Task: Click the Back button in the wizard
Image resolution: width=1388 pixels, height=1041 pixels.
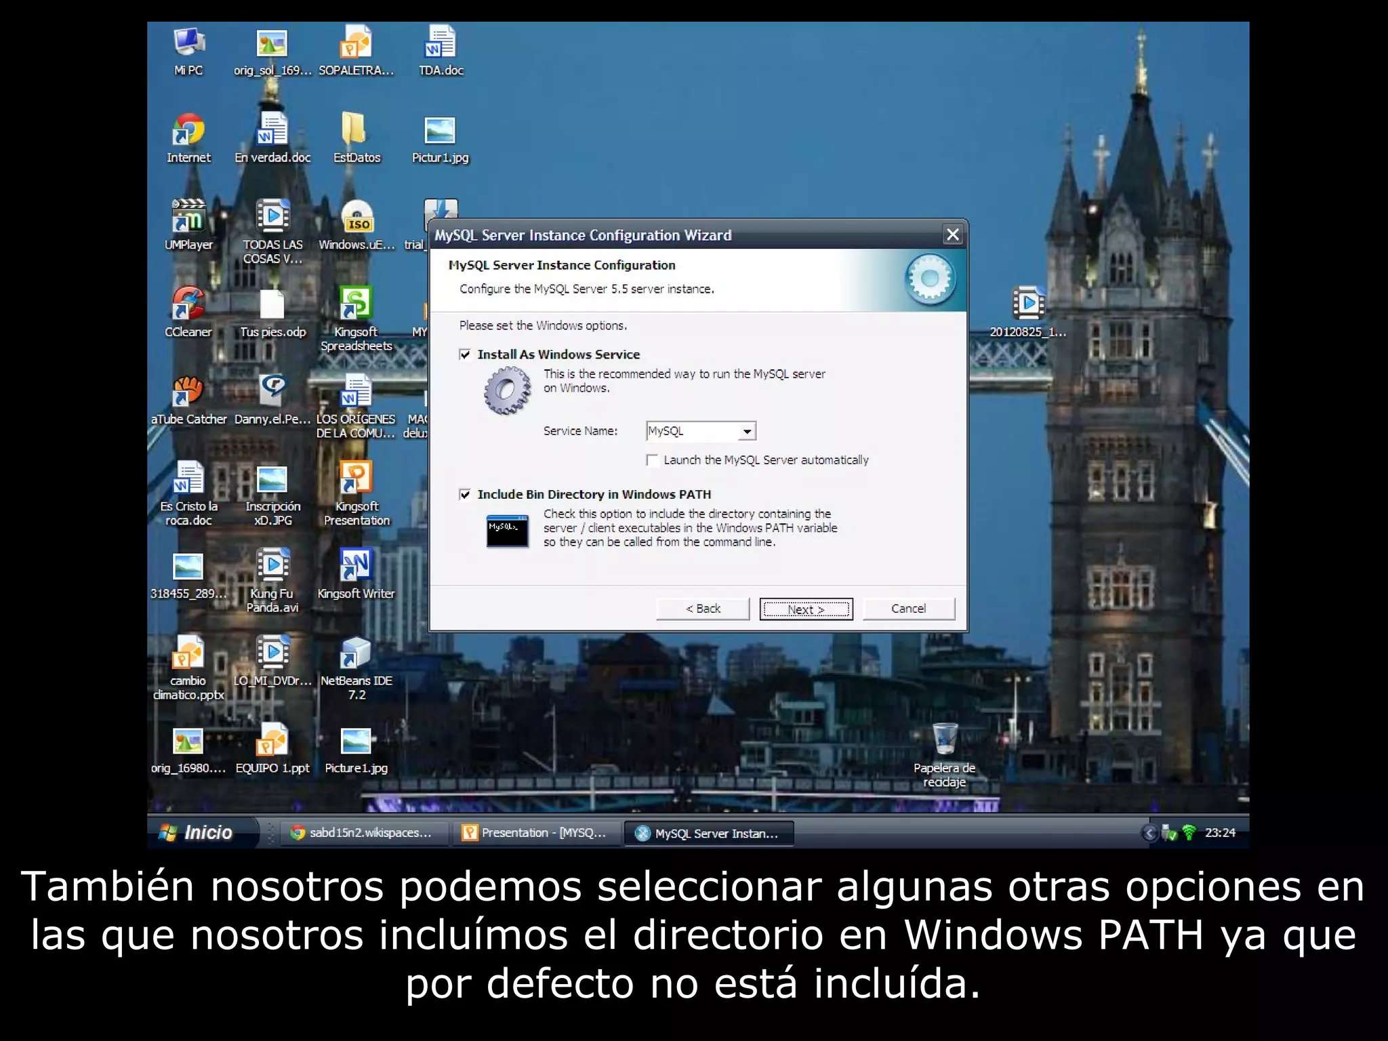Action: [703, 609]
